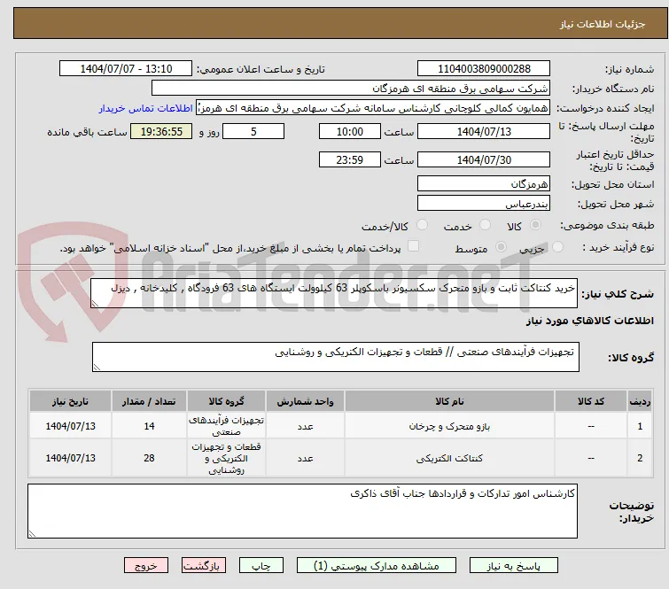Click the بازگشت back button
Image resolution: width=669 pixels, height=589 pixels.
pos(204,566)
